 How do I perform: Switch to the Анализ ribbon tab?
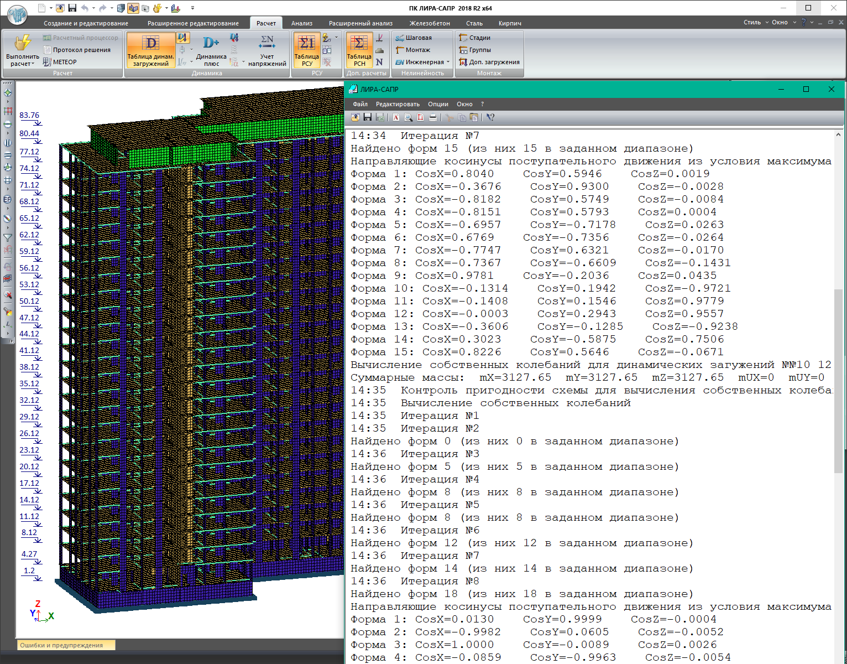point(302,23)
